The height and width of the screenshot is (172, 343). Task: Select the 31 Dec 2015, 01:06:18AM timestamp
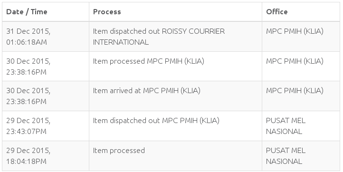28,37
